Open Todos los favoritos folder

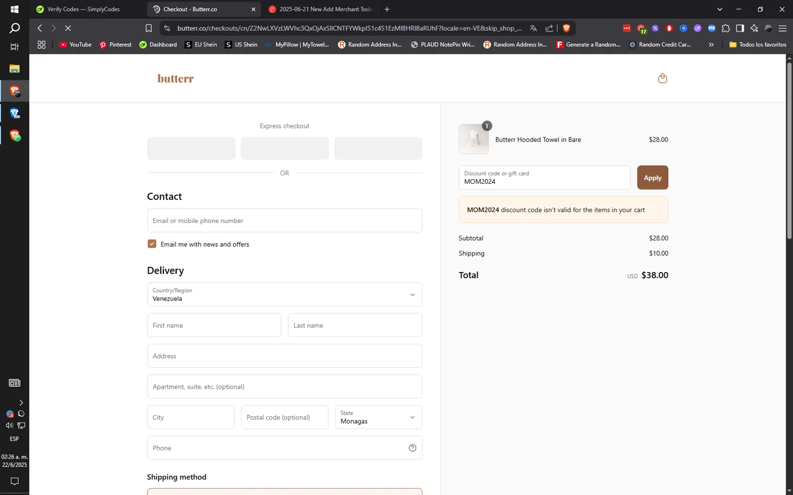tap(758, 45)
